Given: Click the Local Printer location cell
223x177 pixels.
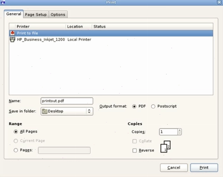Looking at the screenshot, I should coord(79,39).
